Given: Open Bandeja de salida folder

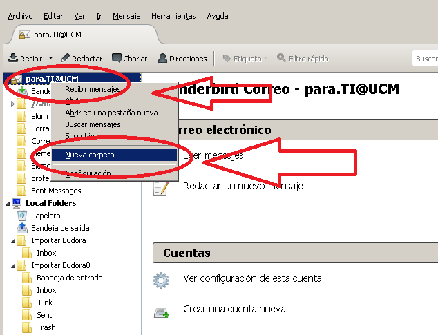Looking at the screenshot, I should pyautogui.click(x=60, y=228).
